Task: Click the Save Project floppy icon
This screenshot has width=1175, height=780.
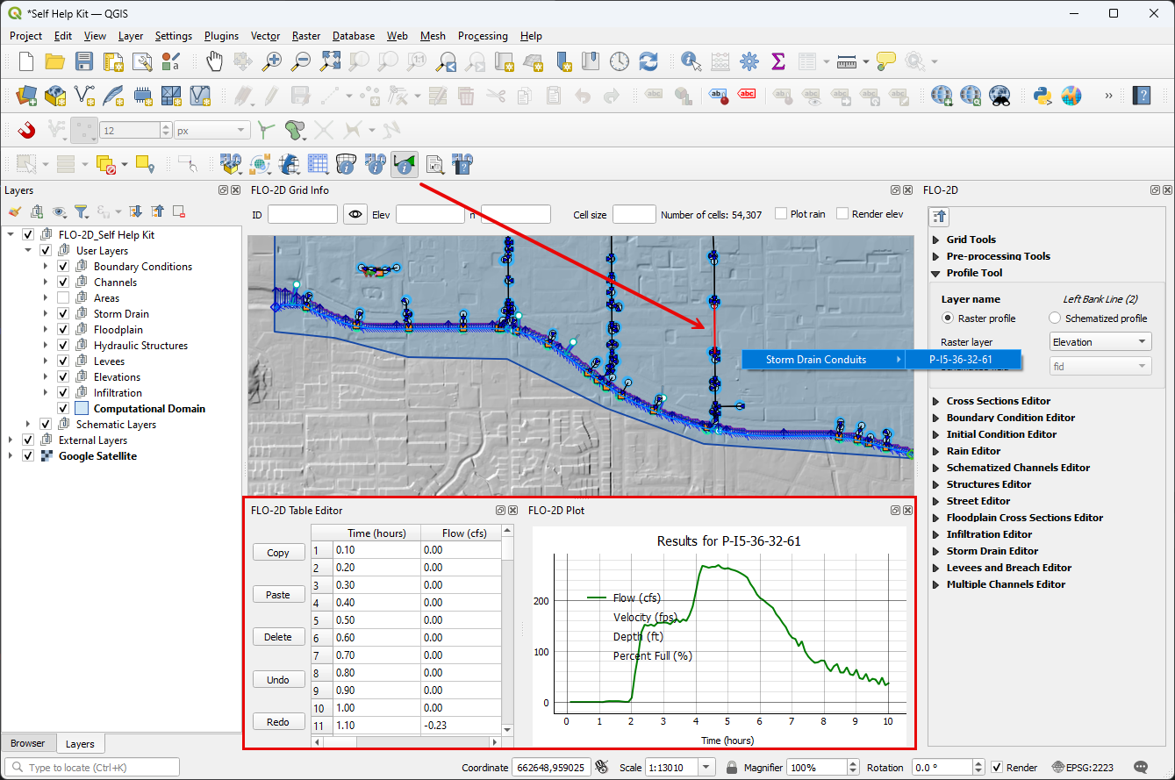Action: tap(84, 61)
